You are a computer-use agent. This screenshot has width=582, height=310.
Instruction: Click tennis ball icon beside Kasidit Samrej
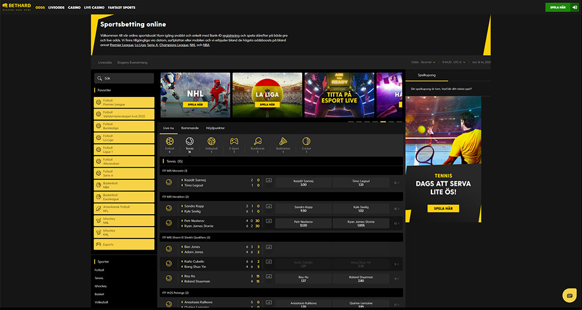point(169,182)
